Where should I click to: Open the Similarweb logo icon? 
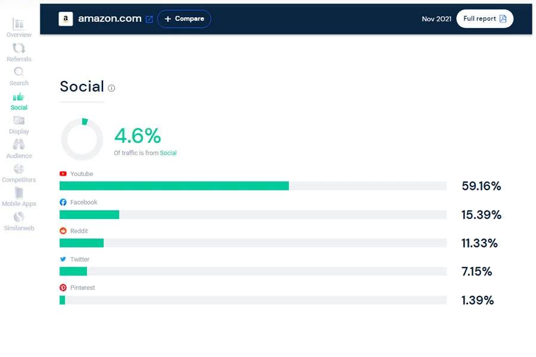19,217
